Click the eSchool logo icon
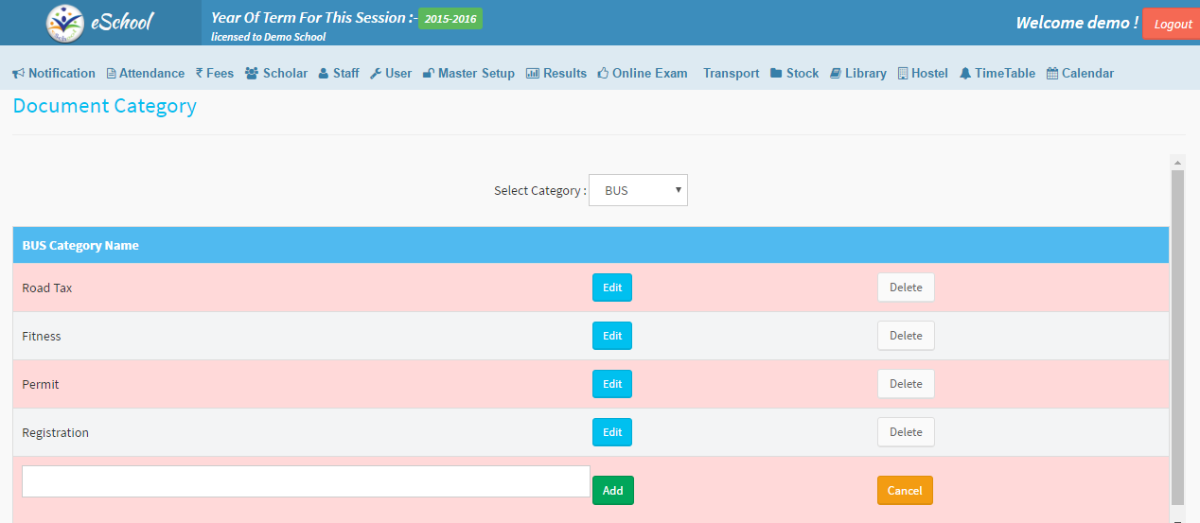 [x=64, y=23]
